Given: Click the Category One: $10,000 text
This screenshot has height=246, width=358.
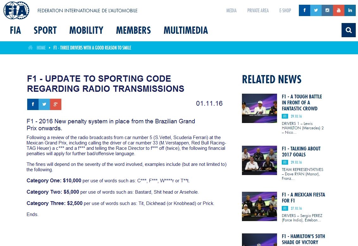Looking at the screenshot, I should pos(54,180).
